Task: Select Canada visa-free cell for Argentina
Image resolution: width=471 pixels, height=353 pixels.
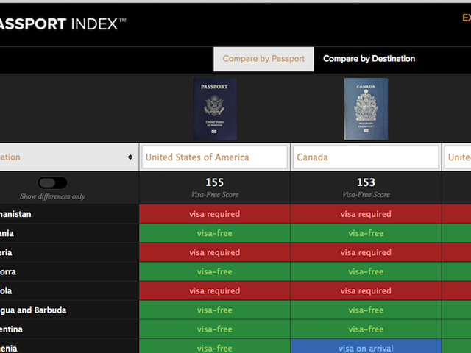Action: pyautogui.click(x=366, y=329)
